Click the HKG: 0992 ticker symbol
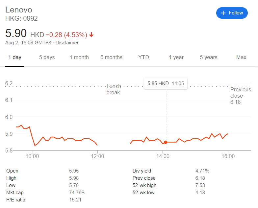The height and width of the screenshot is (208, 258). pyautogui.click(x=21, y=18)
